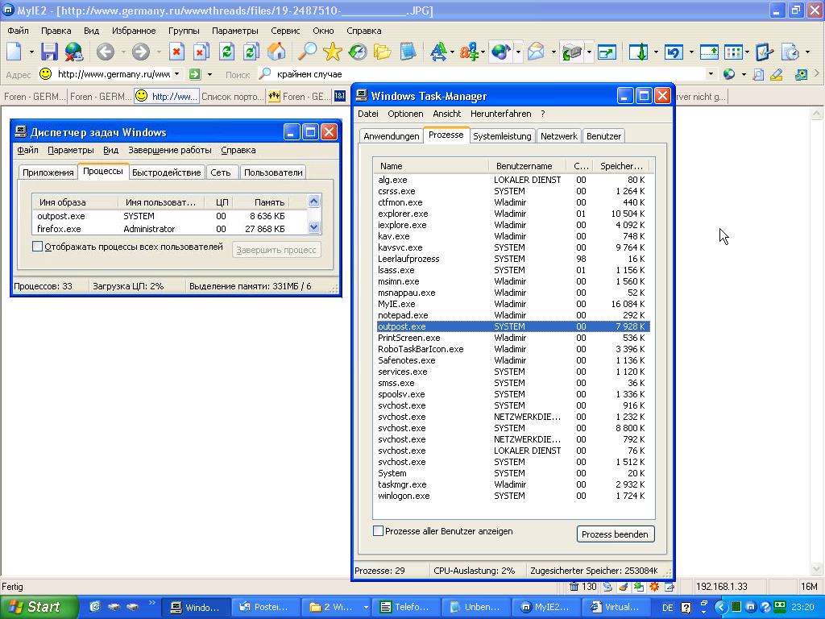
Task: Expand the Go button dropdown arrow
Action: (209, 74)
